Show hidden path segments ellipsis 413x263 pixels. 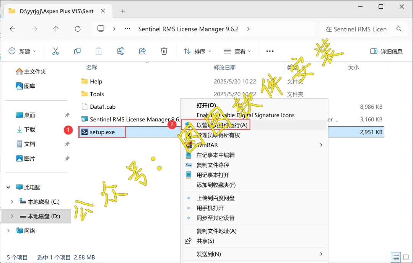127,29
